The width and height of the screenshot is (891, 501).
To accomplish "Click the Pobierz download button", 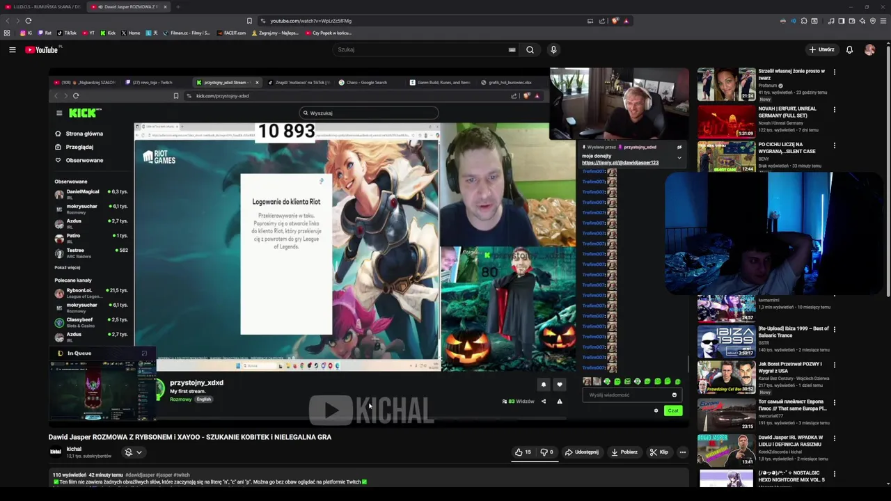I will 624,452.
